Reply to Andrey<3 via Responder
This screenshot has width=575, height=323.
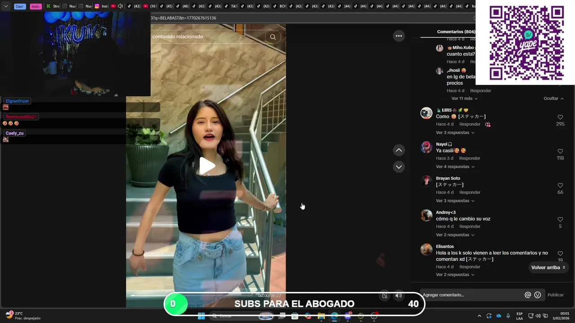point(469,227)
